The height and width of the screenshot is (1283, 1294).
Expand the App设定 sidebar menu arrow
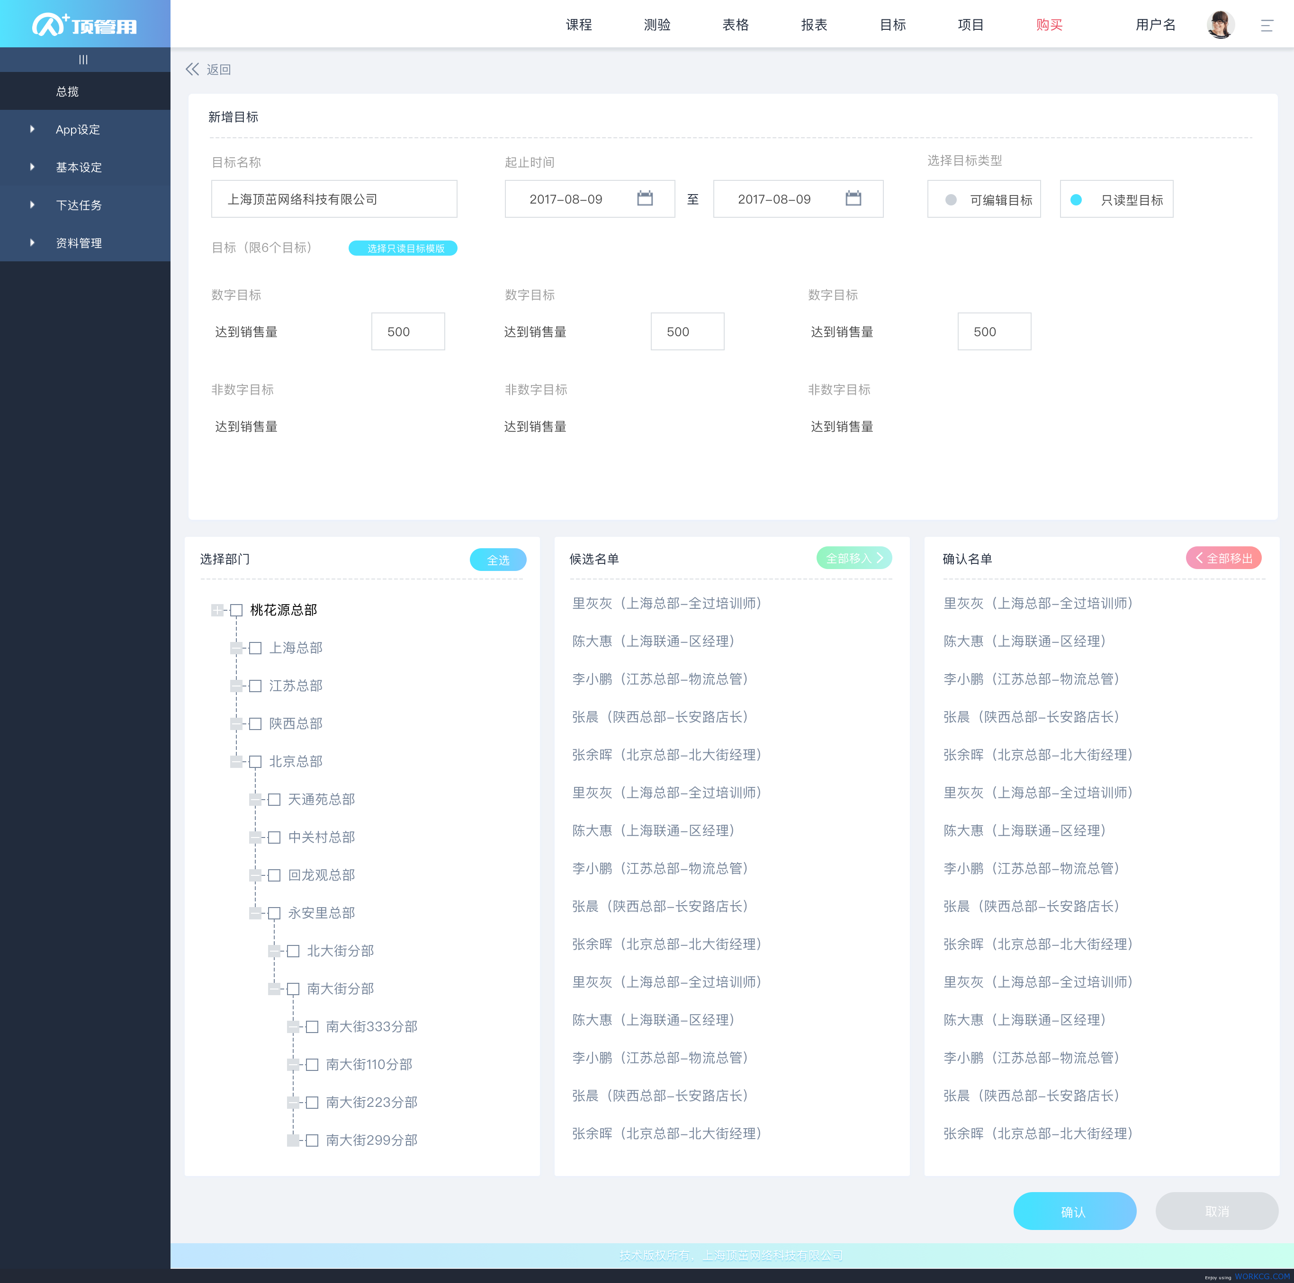(x=32, y=129)
